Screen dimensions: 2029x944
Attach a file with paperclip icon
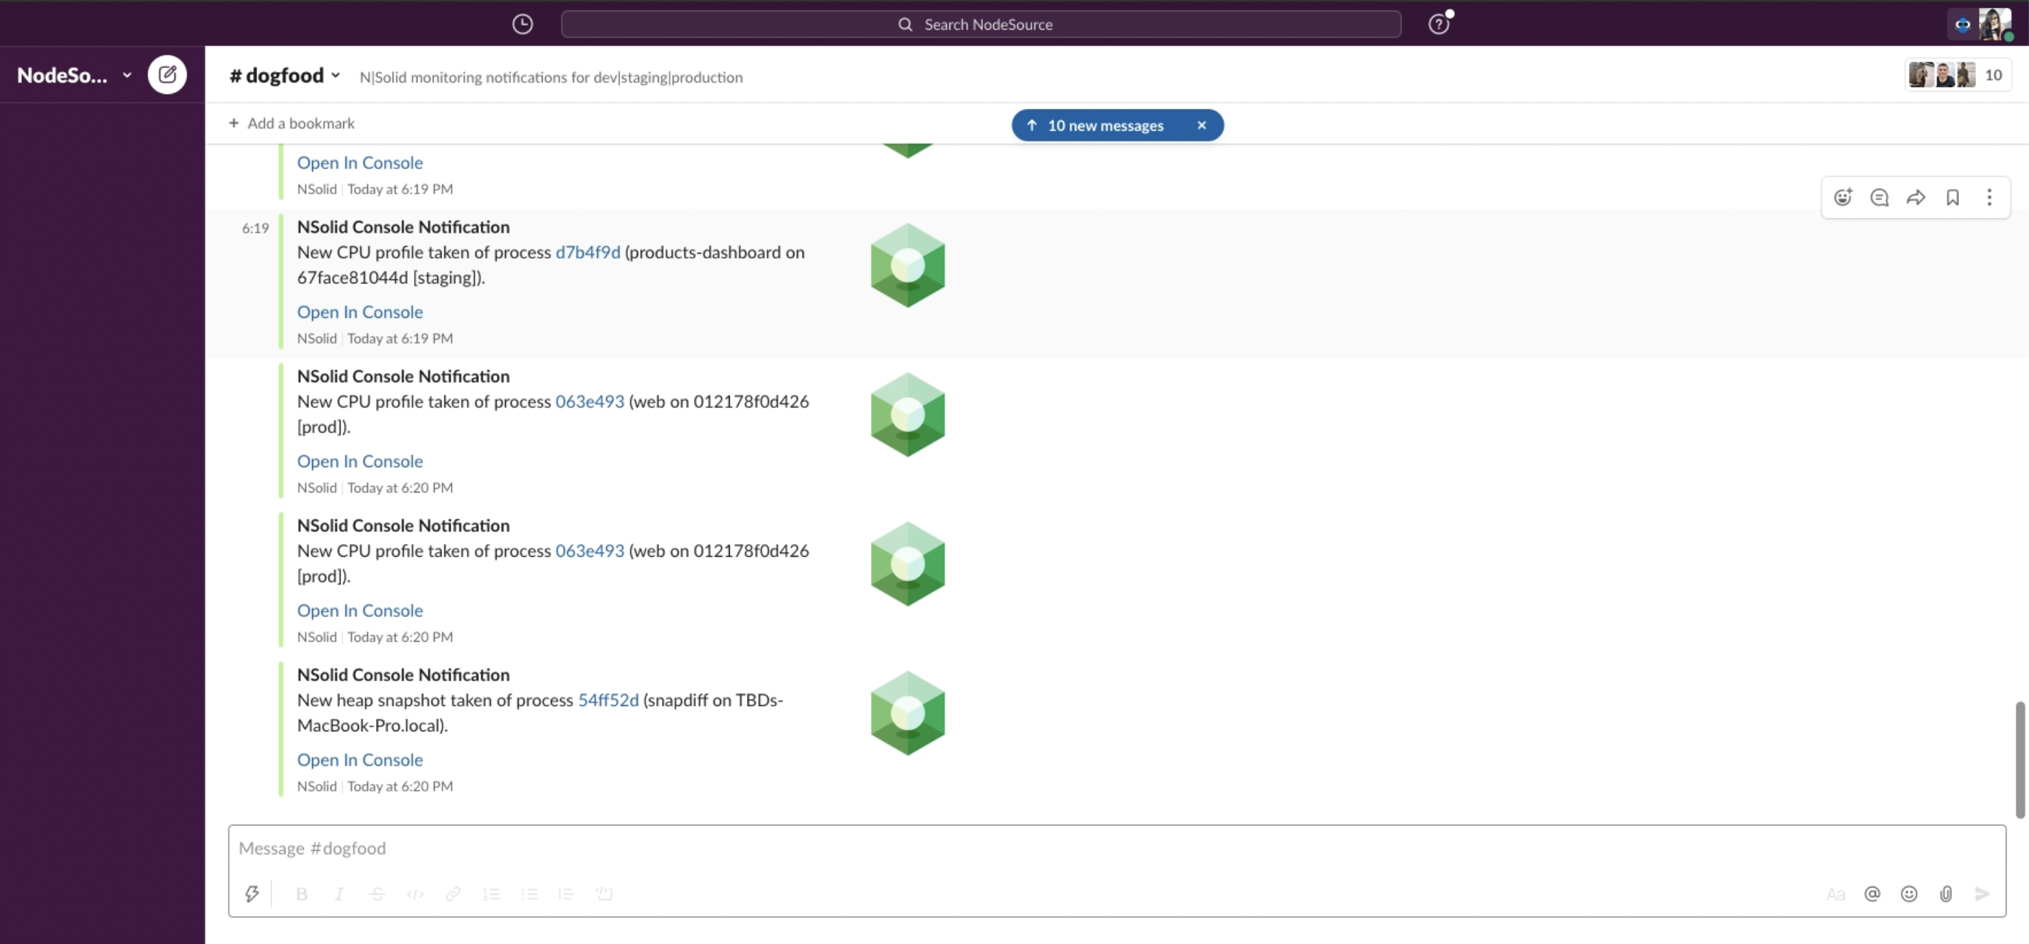(1946, 894)
